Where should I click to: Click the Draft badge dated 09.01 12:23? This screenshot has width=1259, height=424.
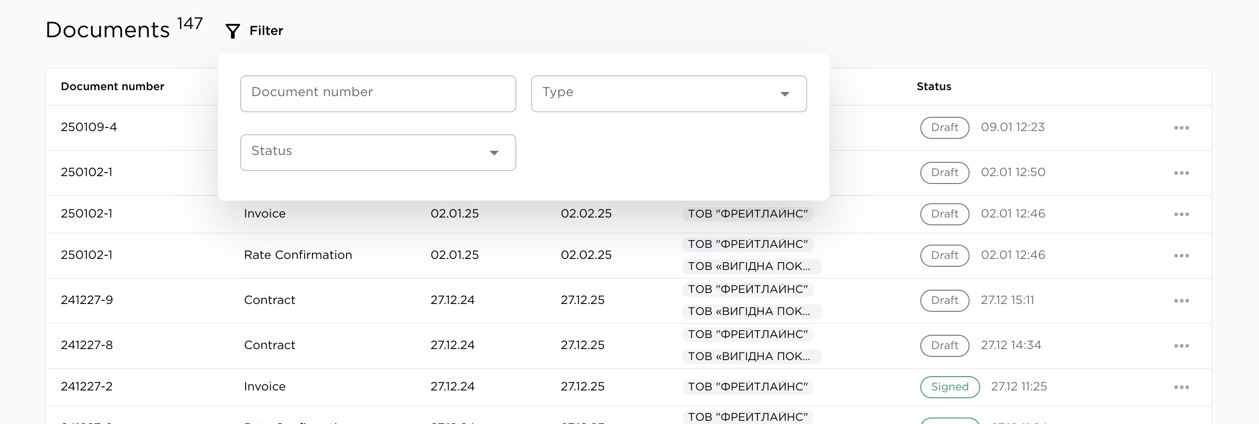tap(944, 127)
